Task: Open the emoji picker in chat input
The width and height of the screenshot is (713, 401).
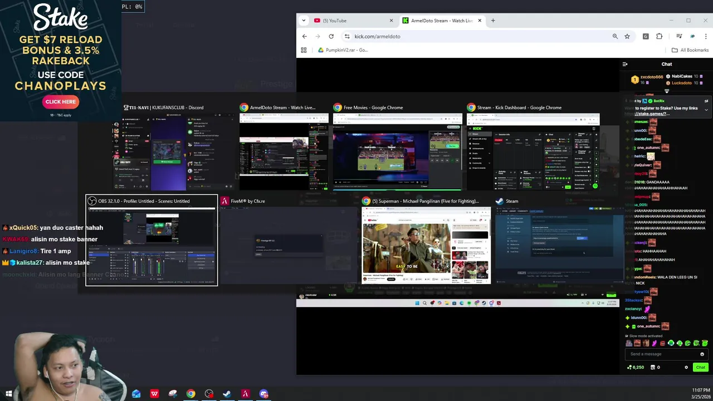Action: click(x=702, y=354)
